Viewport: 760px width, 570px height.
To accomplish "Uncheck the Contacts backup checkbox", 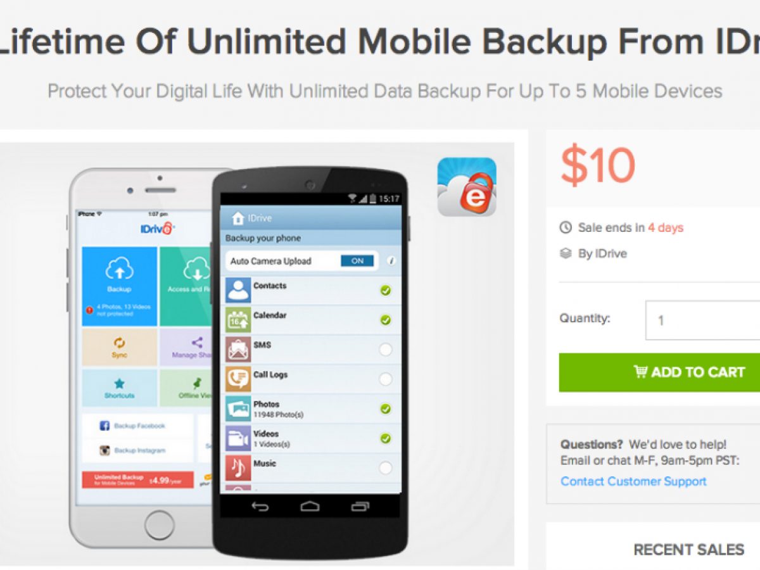I will pos(385,291).
